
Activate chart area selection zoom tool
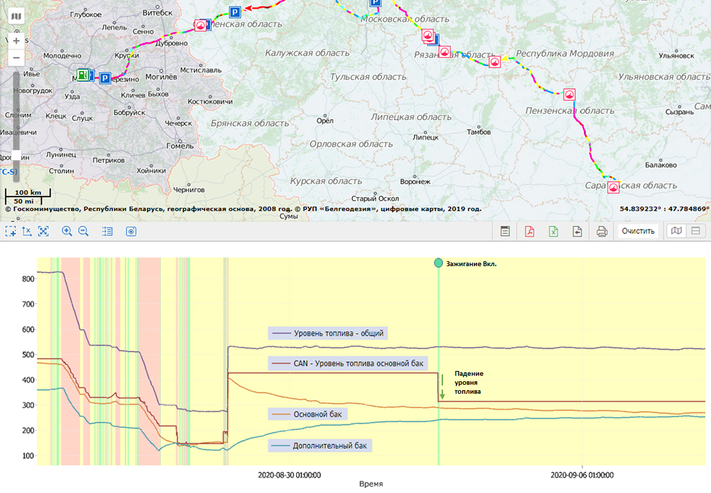10,232
